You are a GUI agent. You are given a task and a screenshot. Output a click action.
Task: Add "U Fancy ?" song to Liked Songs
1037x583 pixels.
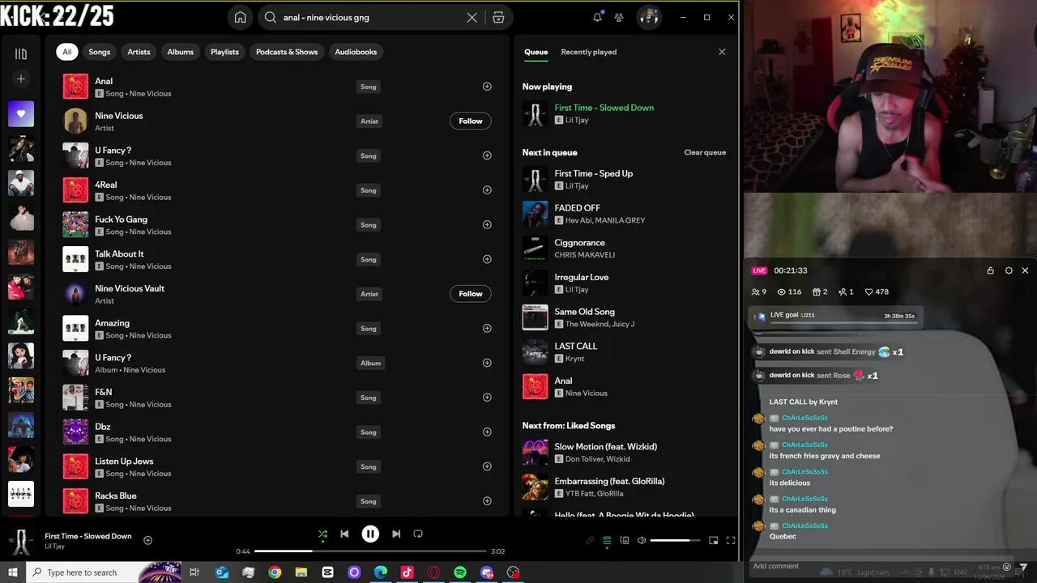[487, 155]
